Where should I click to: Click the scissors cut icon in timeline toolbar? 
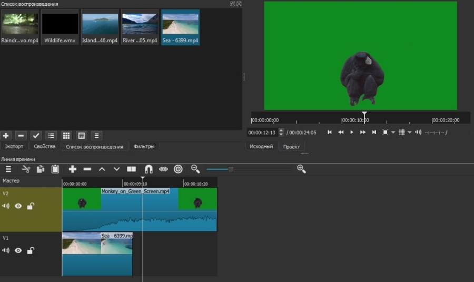coord(25,169)
